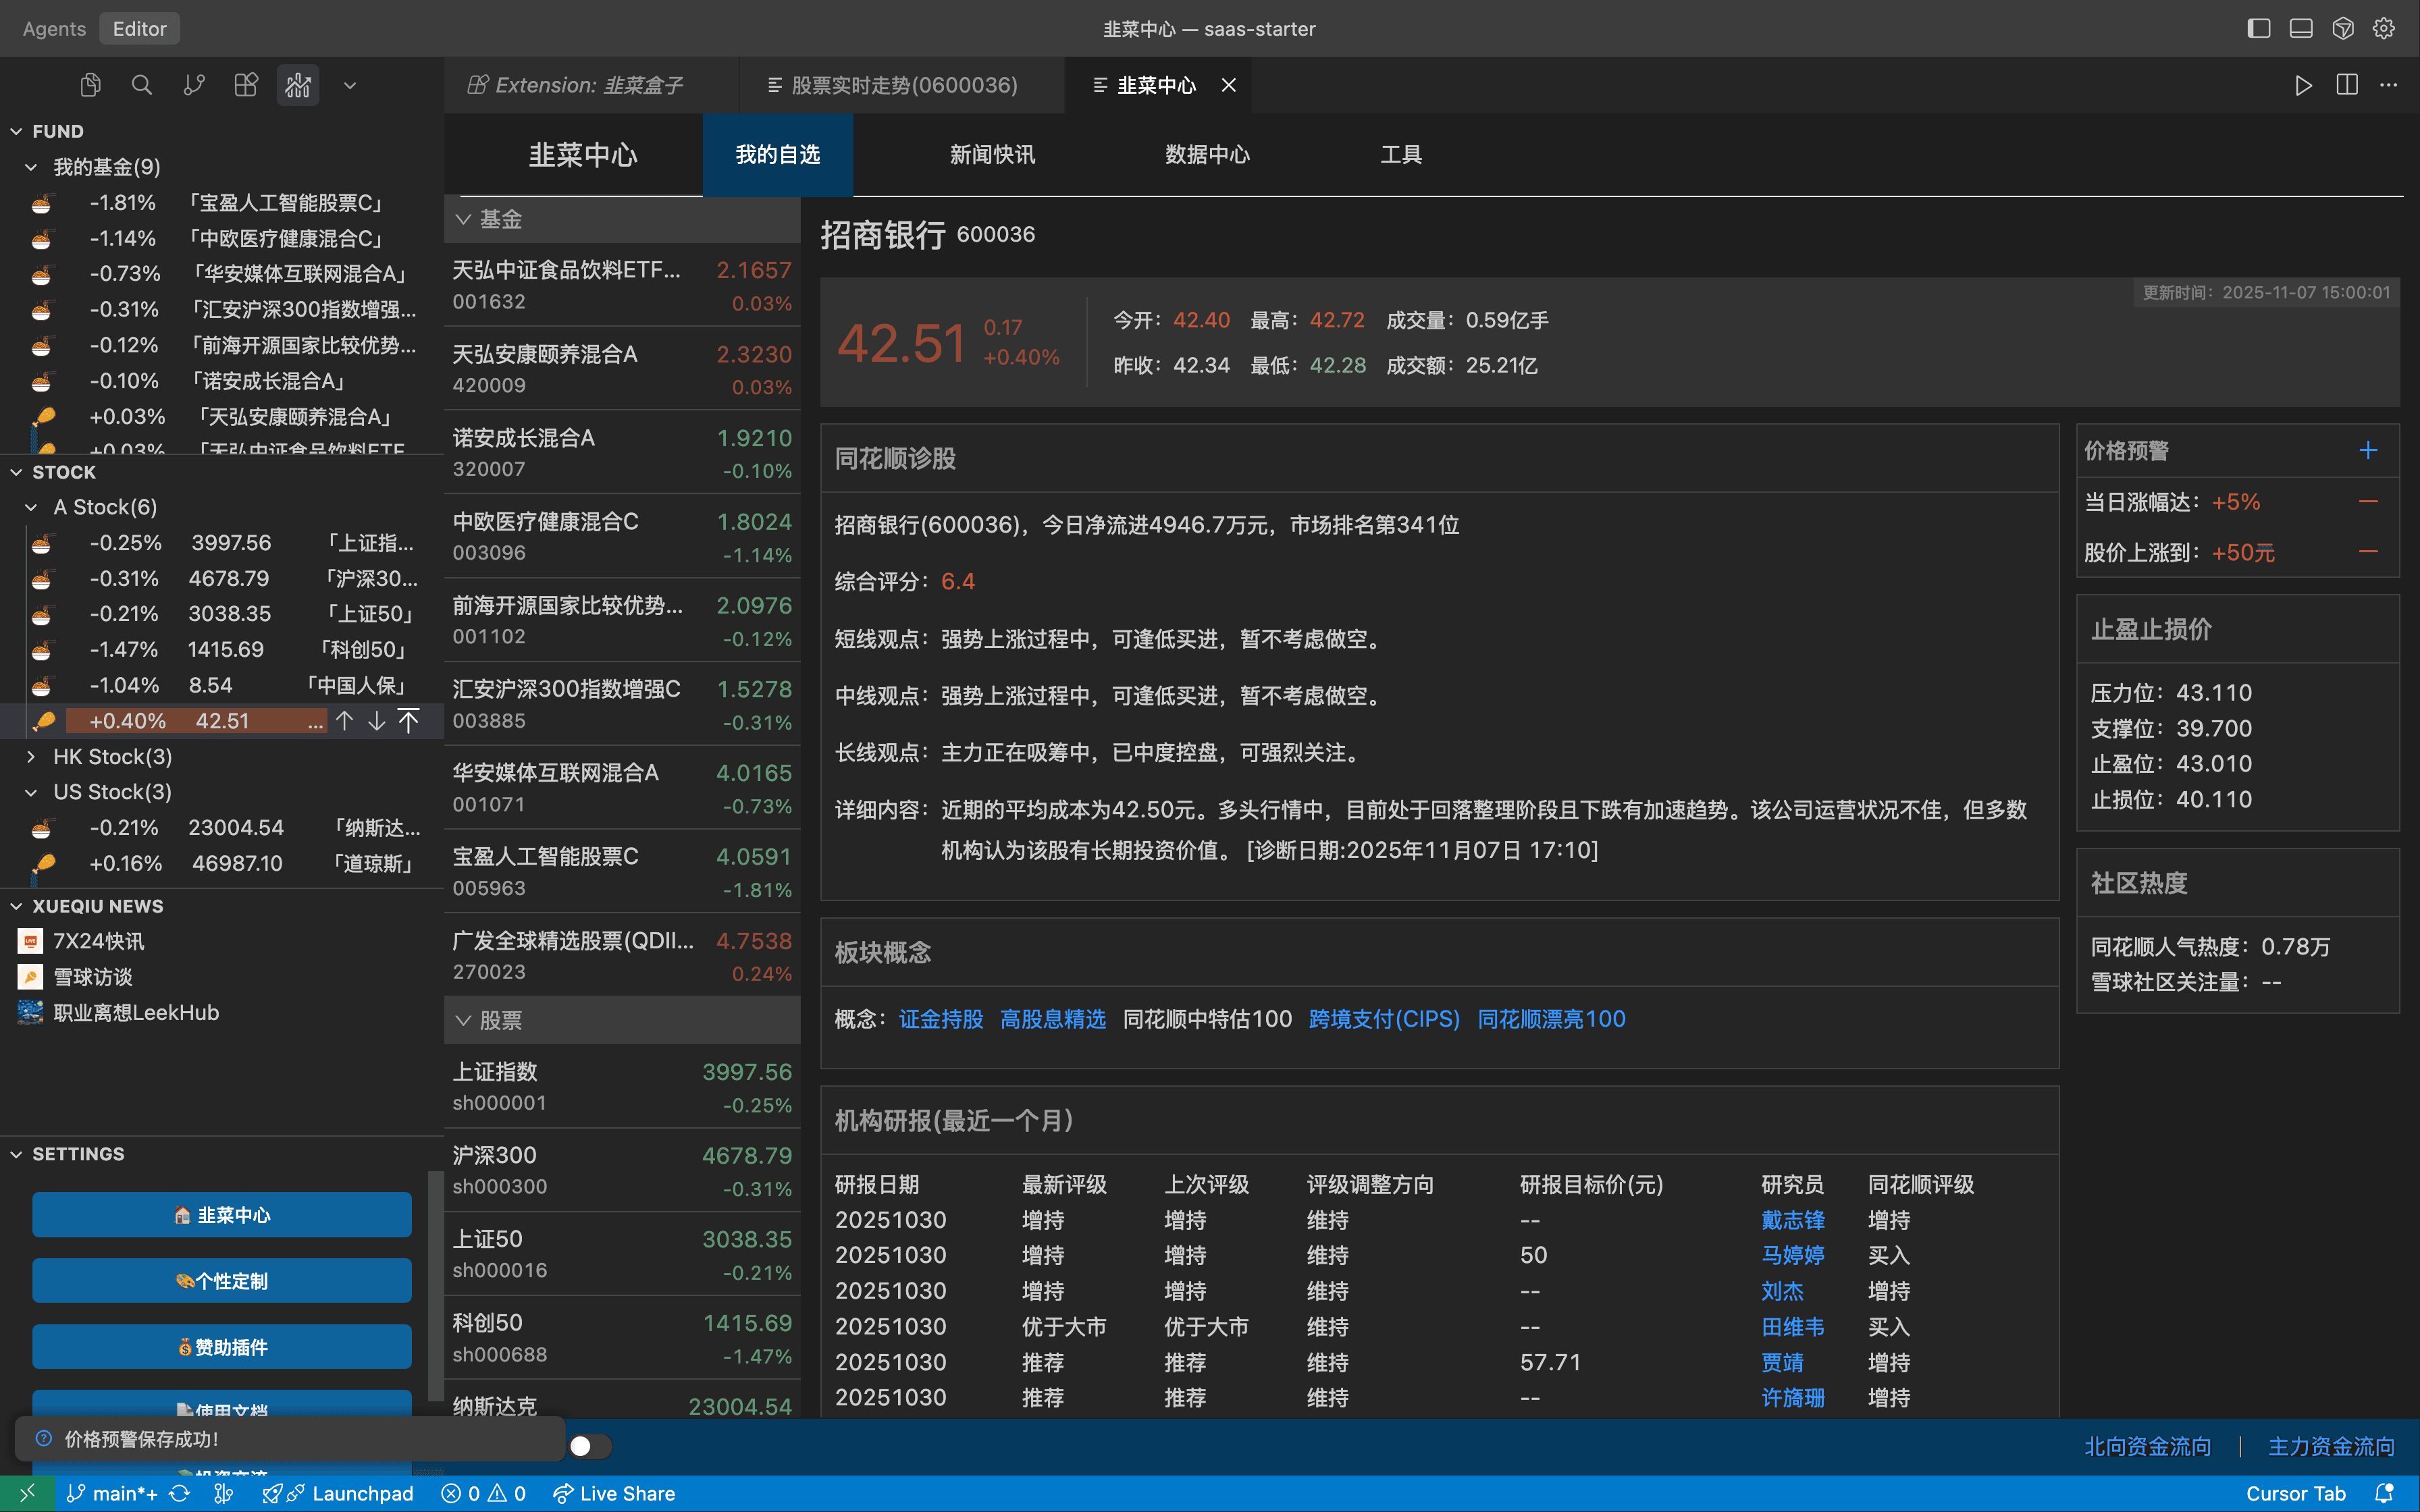The height and width of the screenshot is (1512, 2420).
Task: Open the split editor icon top right
Action: (x=2347, y=85)
